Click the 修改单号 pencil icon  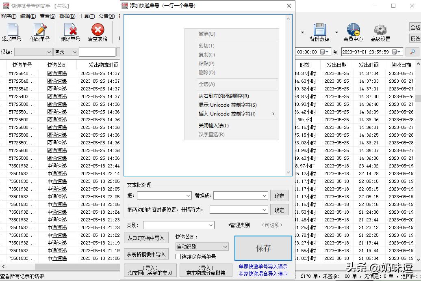click(x=40, y=30)
